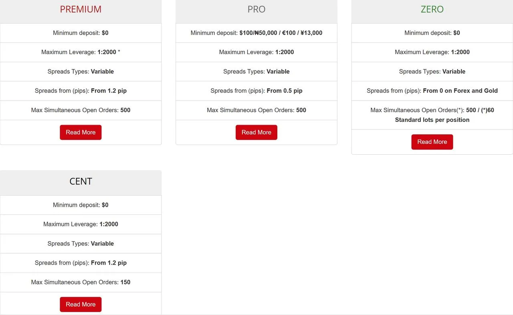This screenshot has height=315, width=513.
Task: Select the CENT account header
Action: coord(81,181)
